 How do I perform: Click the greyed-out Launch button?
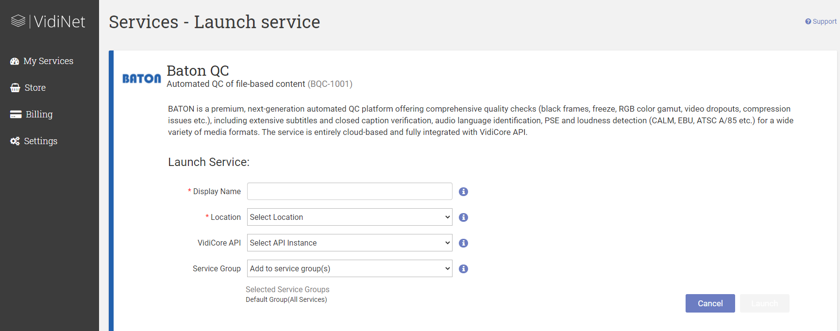764,303
